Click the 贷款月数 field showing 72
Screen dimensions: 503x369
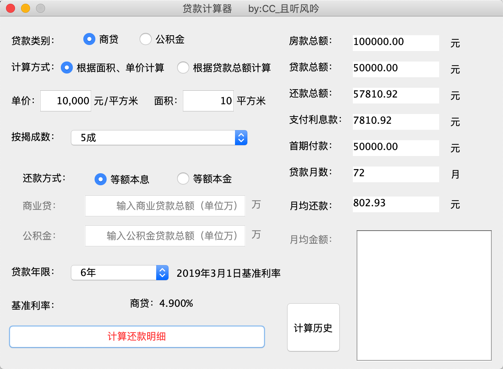coord(396,174)
